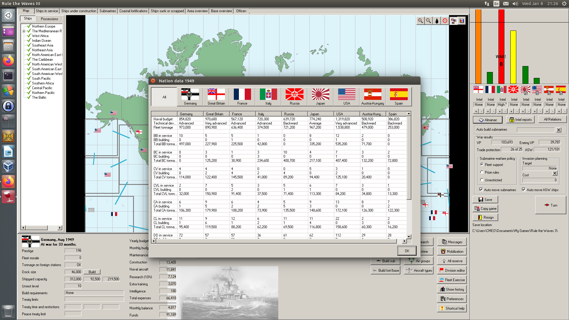
Task: Toggle the oil drop map icon
Action: click(x=437, y=21)
